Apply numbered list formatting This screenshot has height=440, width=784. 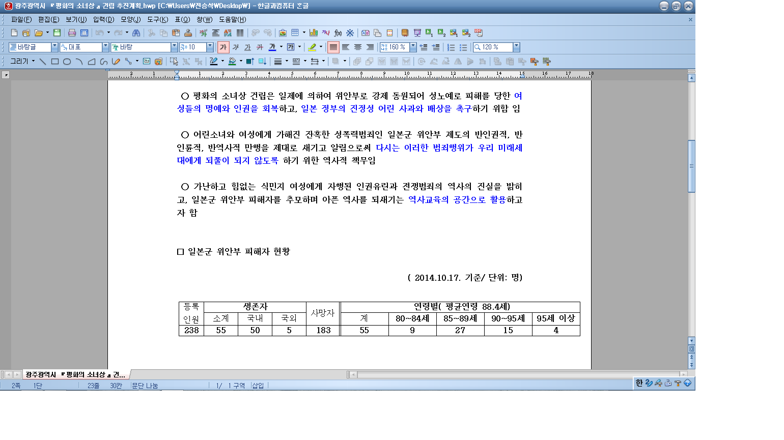tap(451, 47)
